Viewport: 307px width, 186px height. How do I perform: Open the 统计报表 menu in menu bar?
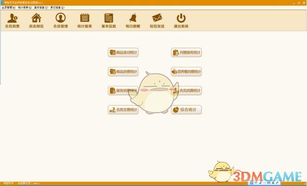pos(25,8)
